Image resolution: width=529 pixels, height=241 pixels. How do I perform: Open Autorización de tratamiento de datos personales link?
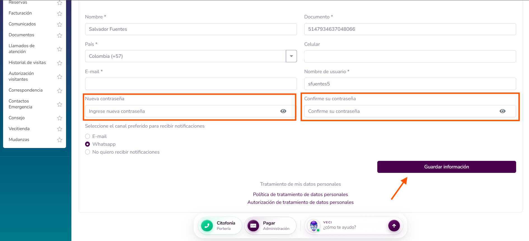(300, 202)
